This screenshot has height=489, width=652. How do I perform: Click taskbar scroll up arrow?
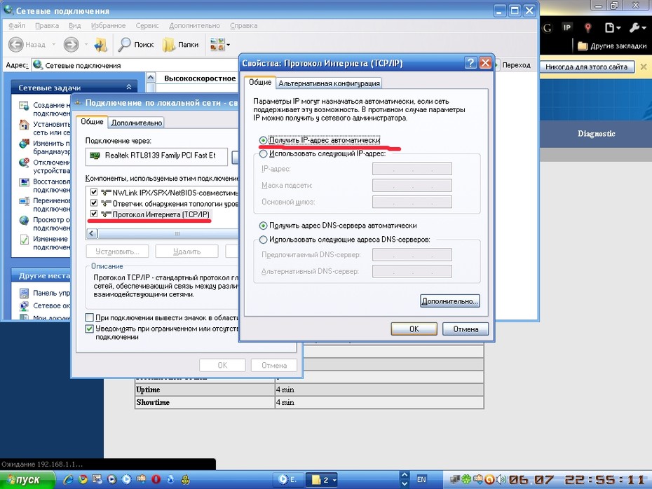[x=405, y=475]
